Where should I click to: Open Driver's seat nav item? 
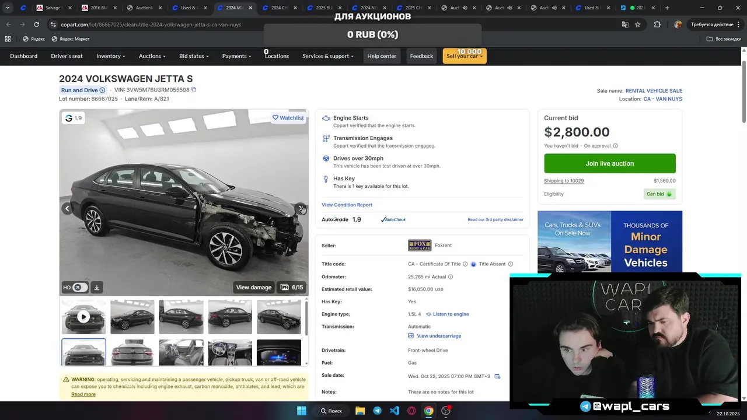coord(67,56)
